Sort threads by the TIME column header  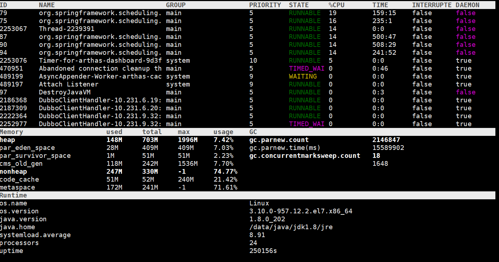coord(380,5)
